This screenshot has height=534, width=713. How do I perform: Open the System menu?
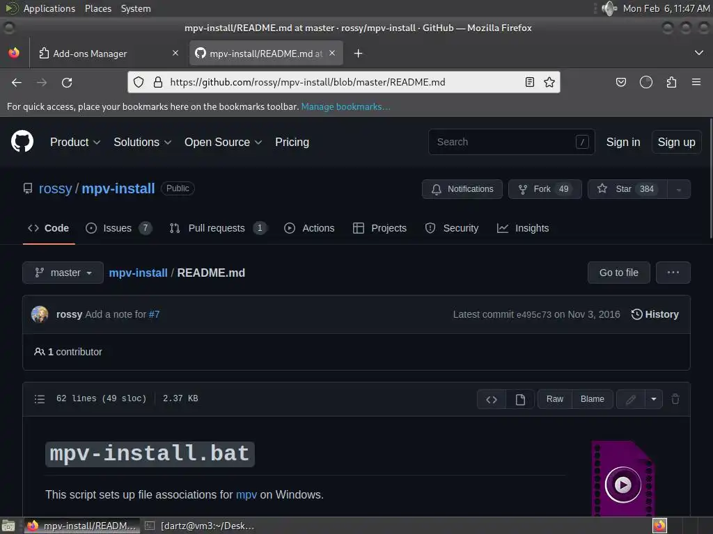pyautogui.click(x=136, y=8)
